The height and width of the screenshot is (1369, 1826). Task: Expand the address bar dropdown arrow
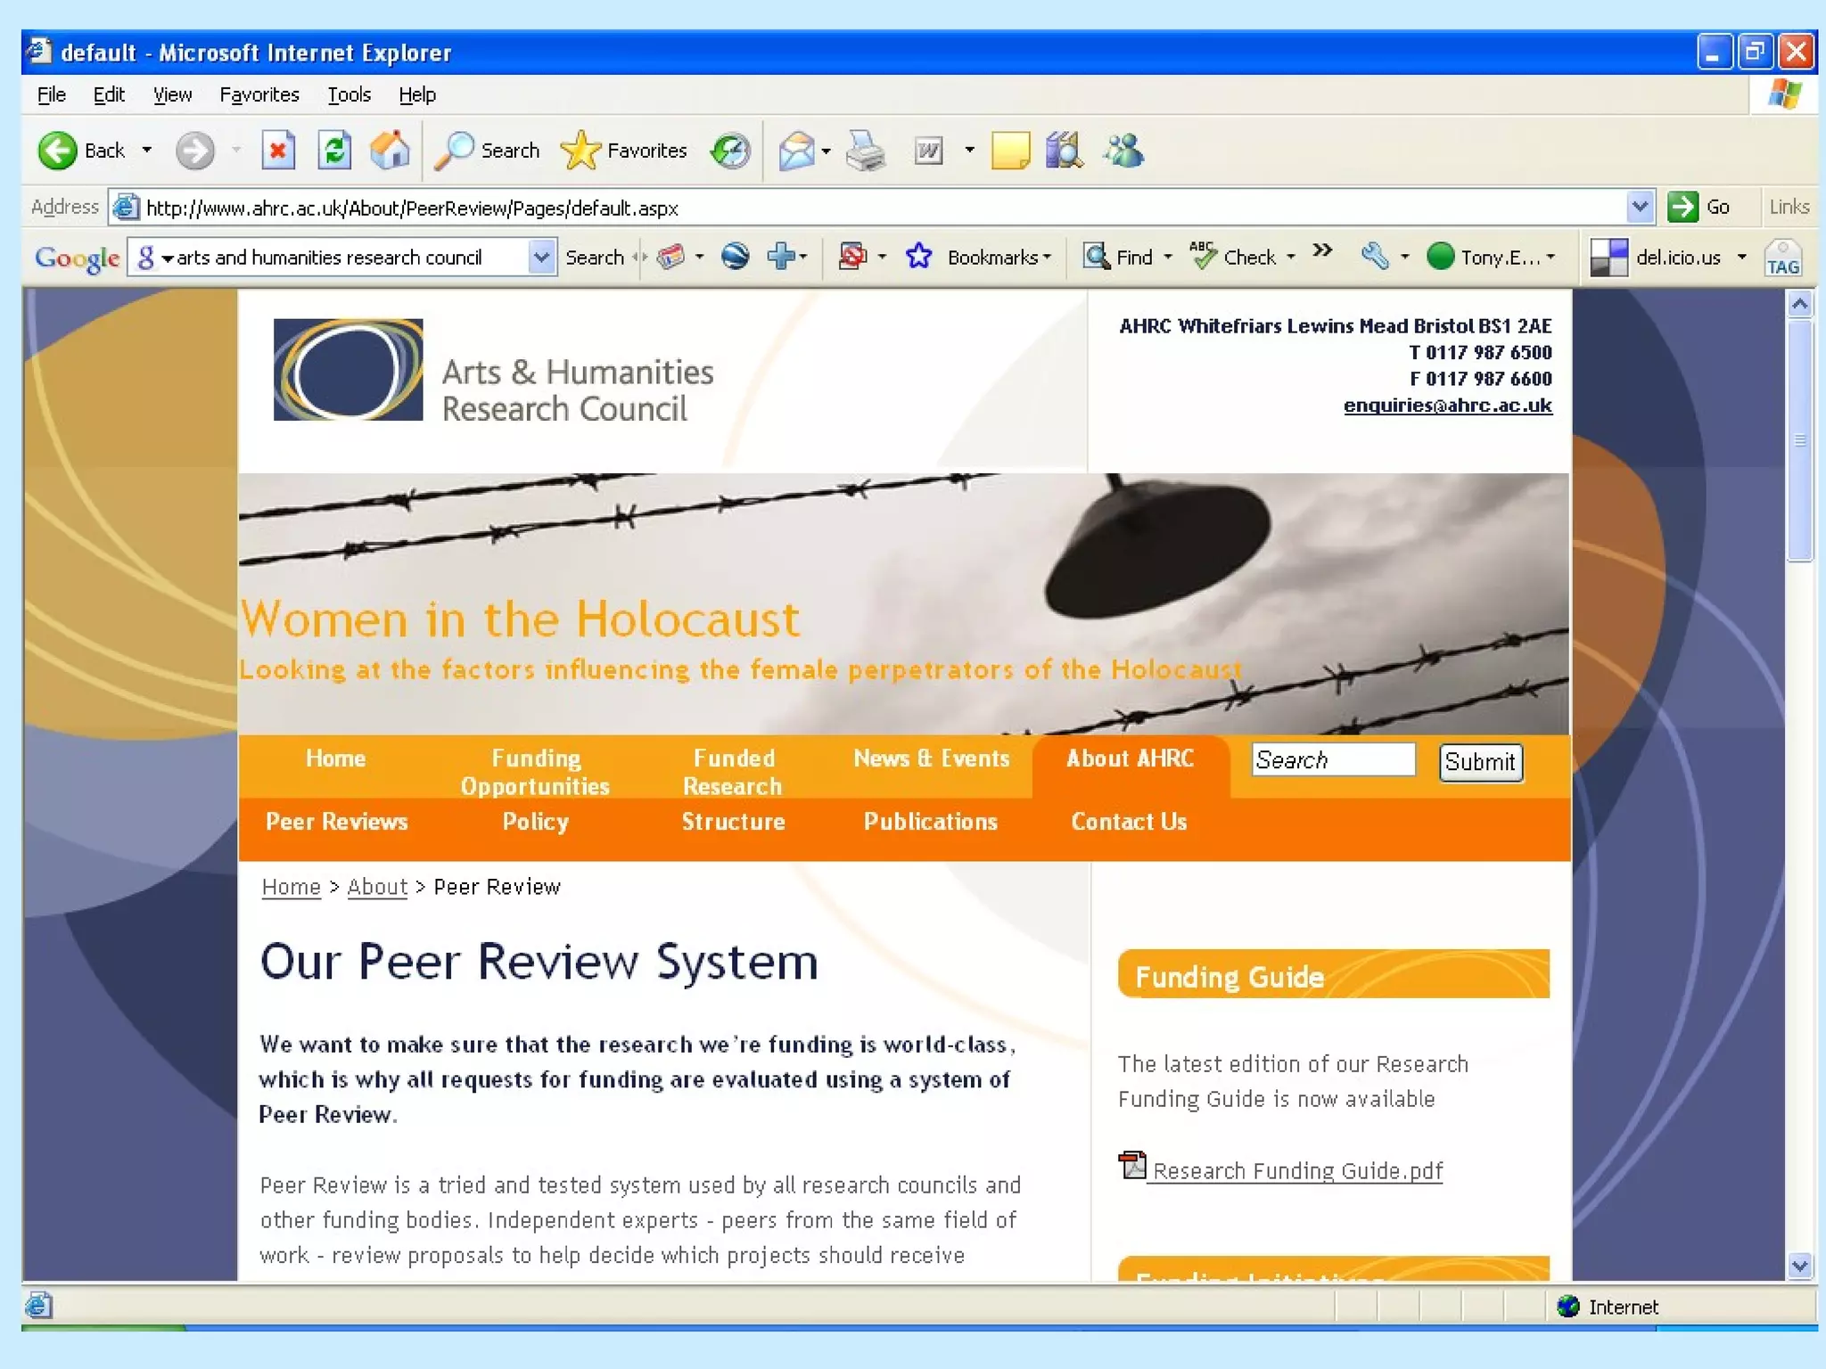pyautogui.click(x=1640, y=208)
